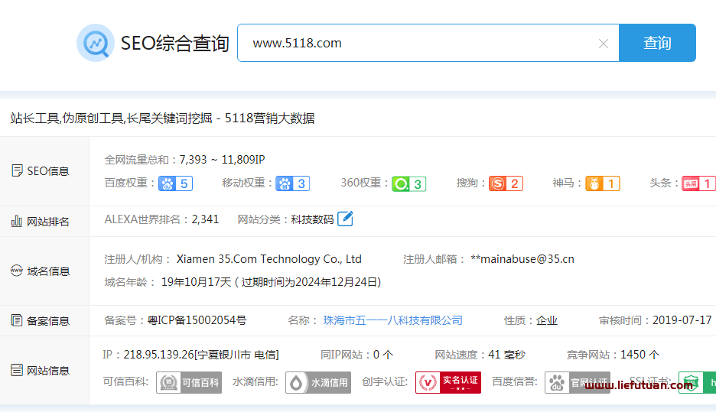This screenshot has width=716, height=412.
Task: Click the 搜狗 weight 2 badge
Action: tap(506, 183)
